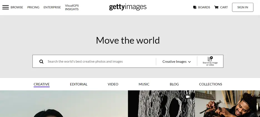The image size is (260, 117).
Task: Expand the Creative Images dropdown
Action: (176, 62)
